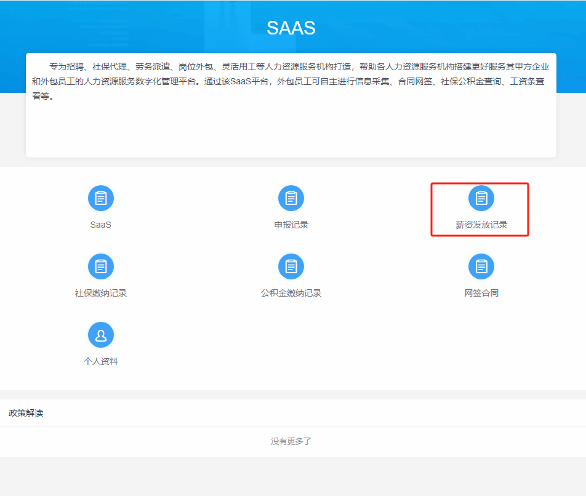Click the 申报记录 clipboard icon
586x496 pixels.
[x=291, y=198]
